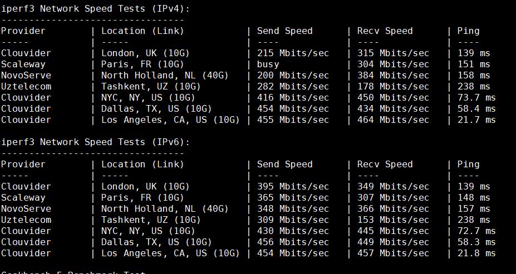Select the 215 Mbits/sec send speed
The width and height of the screenshot is (516, 274).
pyautogui.click(x=293, y=53)
